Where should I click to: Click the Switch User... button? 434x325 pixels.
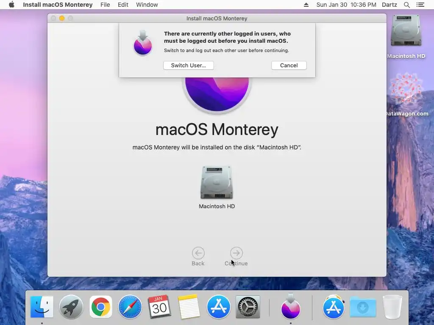188,66
